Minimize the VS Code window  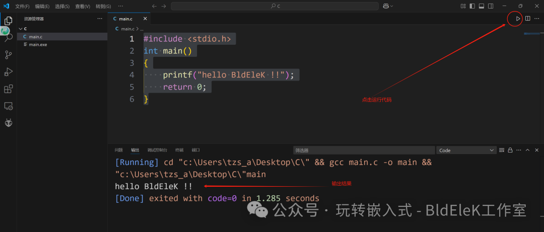click(x=505, y=6)
